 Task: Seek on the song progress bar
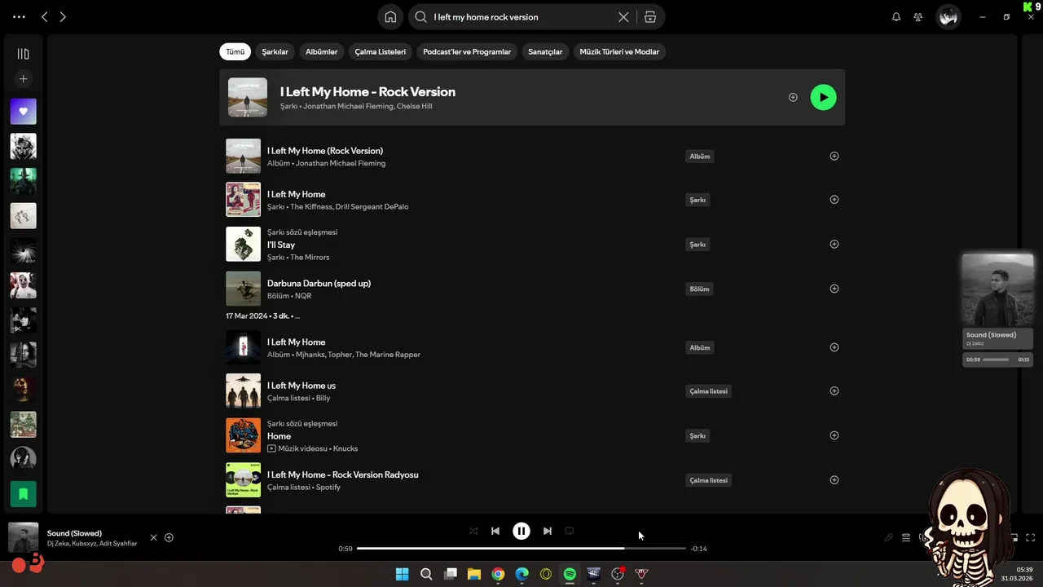(521, 549)
